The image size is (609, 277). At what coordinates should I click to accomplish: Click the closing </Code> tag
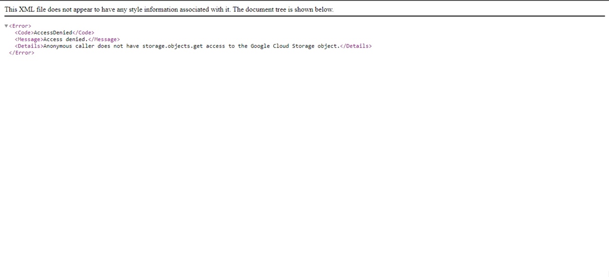[x=83, y=33]
